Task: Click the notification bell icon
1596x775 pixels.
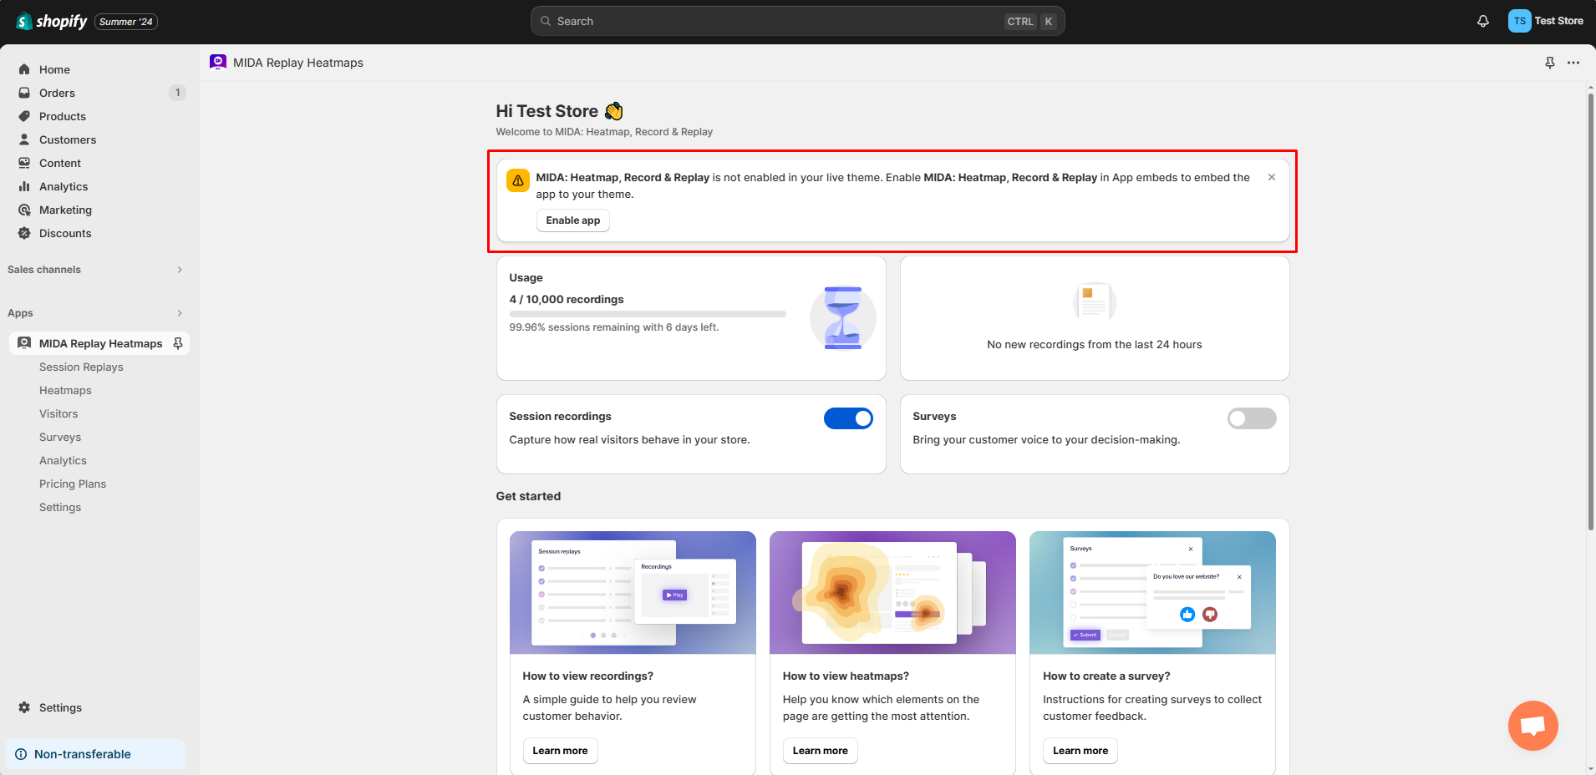Action: coord(1482,21)
